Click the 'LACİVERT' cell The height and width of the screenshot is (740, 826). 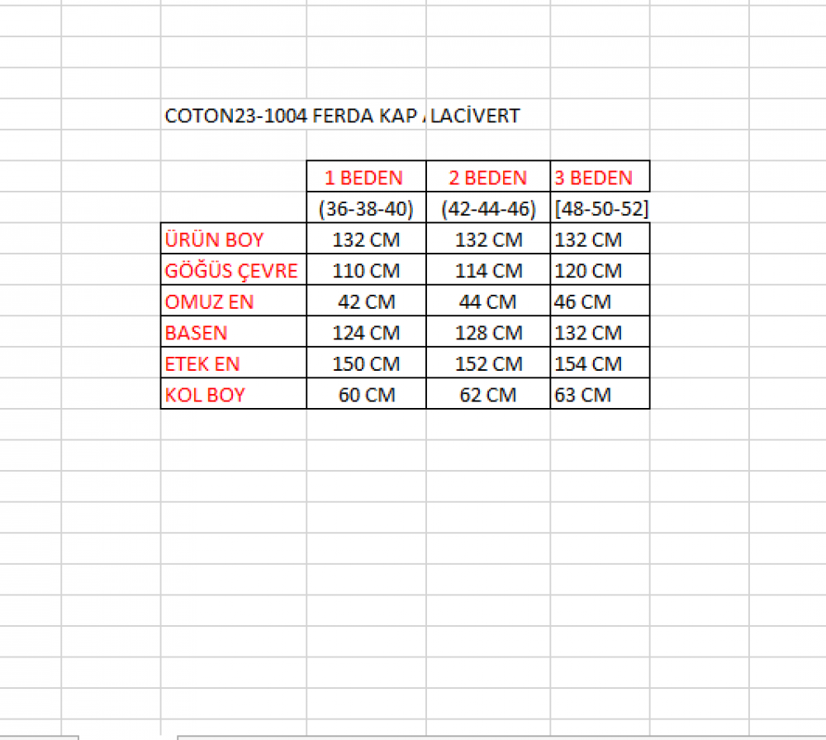click(x=488, y=115)
